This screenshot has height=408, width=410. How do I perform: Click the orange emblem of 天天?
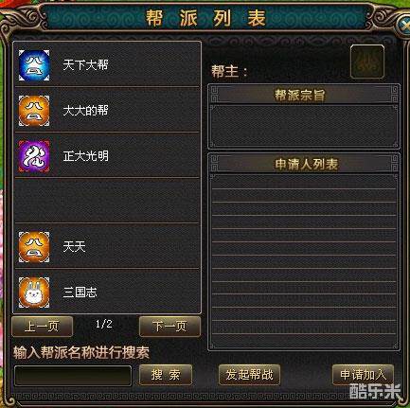(x=34, y=247)
